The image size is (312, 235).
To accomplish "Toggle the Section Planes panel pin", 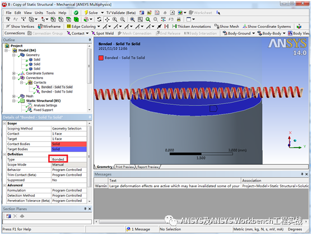I will point(85,209).
